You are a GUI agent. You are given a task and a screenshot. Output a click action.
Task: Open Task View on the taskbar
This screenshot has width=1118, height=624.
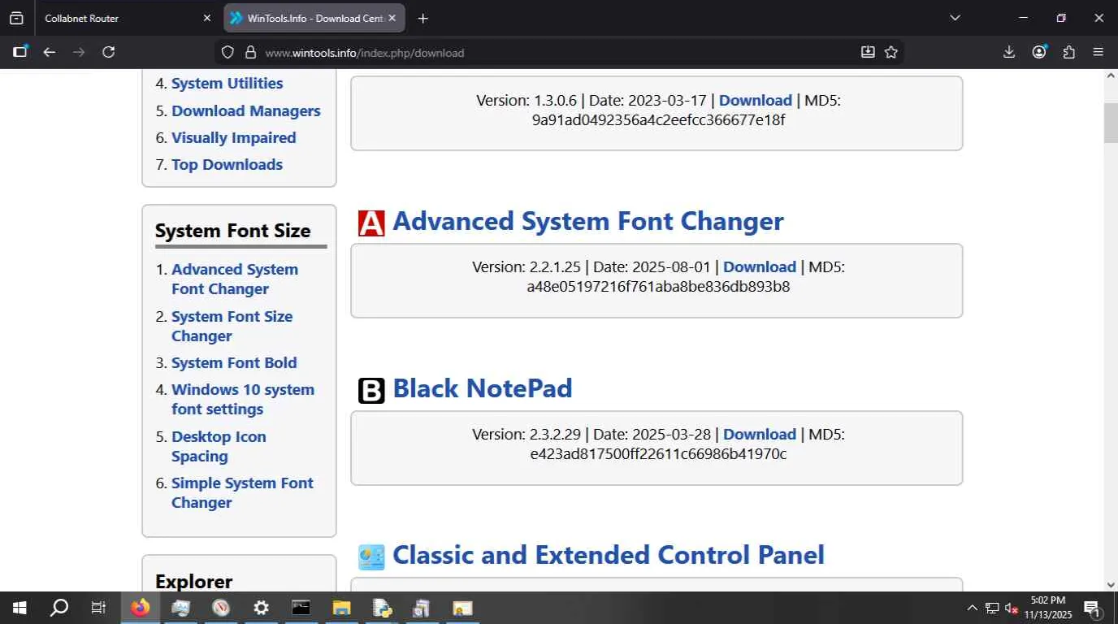pyautogui.click(x=98, y=608)
